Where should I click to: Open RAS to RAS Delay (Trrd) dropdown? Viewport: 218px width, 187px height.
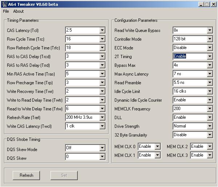tap(102, 65)
